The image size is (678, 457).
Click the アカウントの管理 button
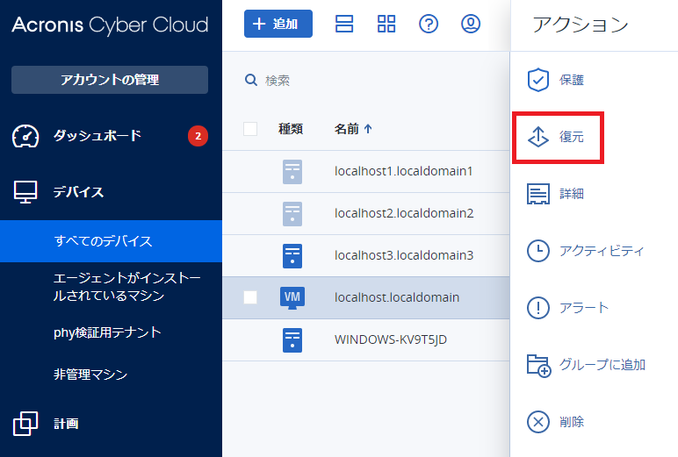click(x=110, y=80)
